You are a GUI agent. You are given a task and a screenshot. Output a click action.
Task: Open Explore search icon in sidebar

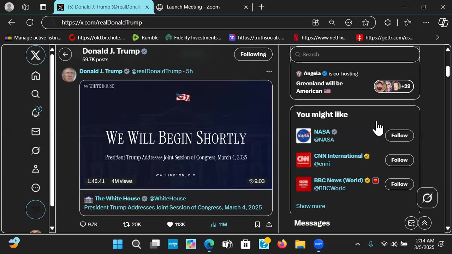36,94
